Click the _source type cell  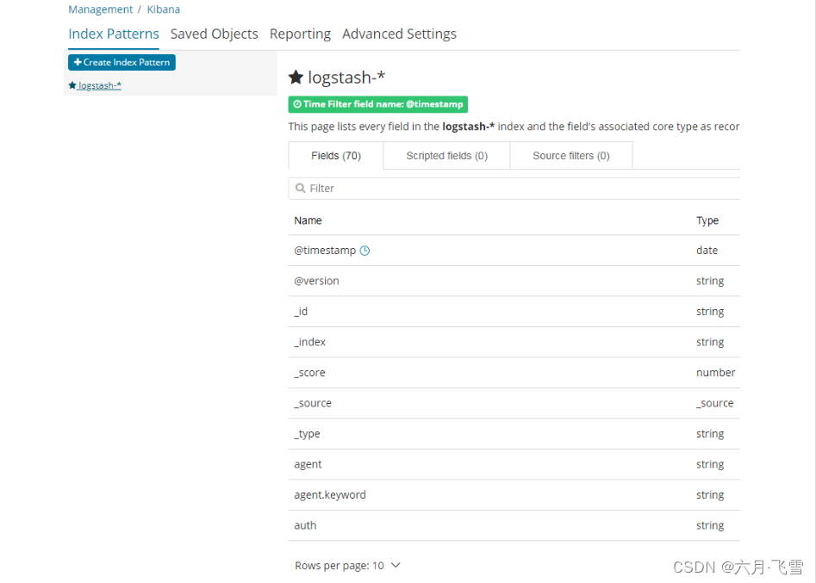click(714, 404)
